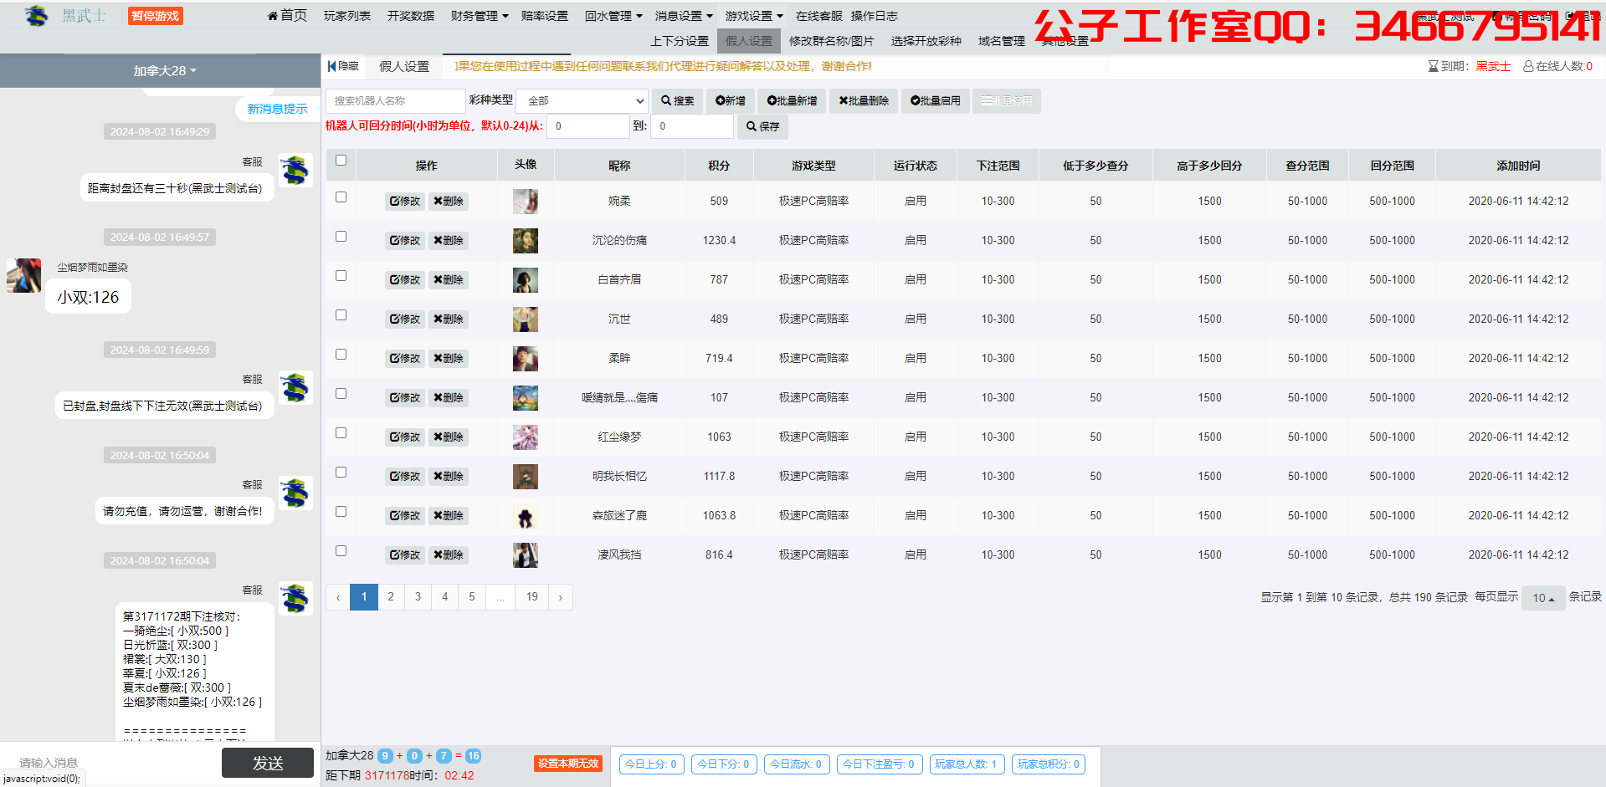The width and height of the screenshot is (1606, 787).
Task: Edit robot 森旅迷了鹿 via 修改
Action: tap(405, 516)
